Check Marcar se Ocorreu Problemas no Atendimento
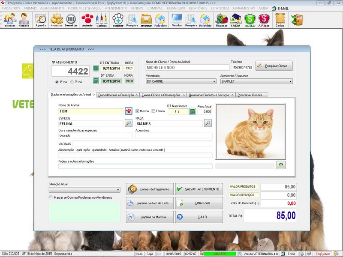Viewport: 343px width, 257px height. [51, 197]
